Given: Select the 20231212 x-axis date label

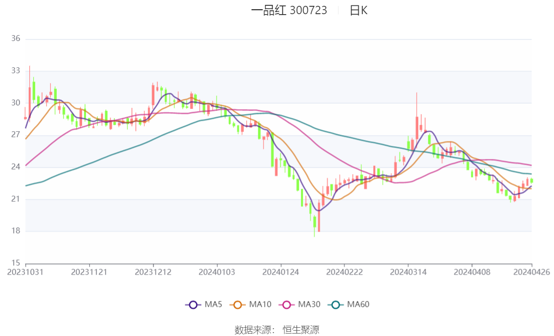Looking at the screenshot, I should coord(153,272).
